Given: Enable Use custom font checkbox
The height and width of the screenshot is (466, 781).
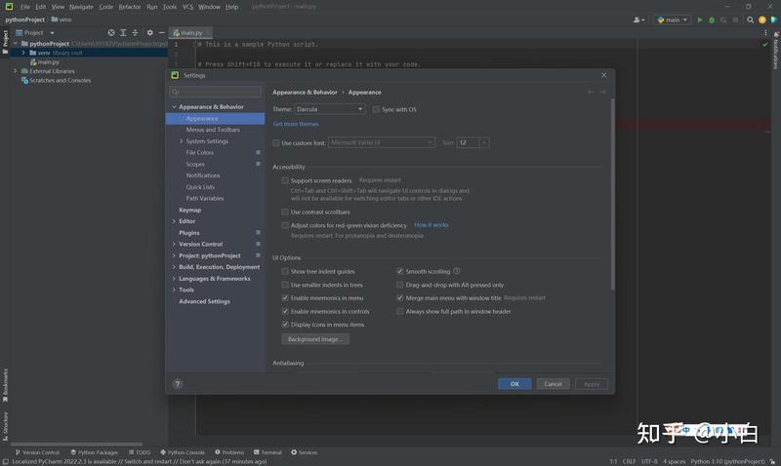Looking at the screenshot, I should click(x=276, y=142).
